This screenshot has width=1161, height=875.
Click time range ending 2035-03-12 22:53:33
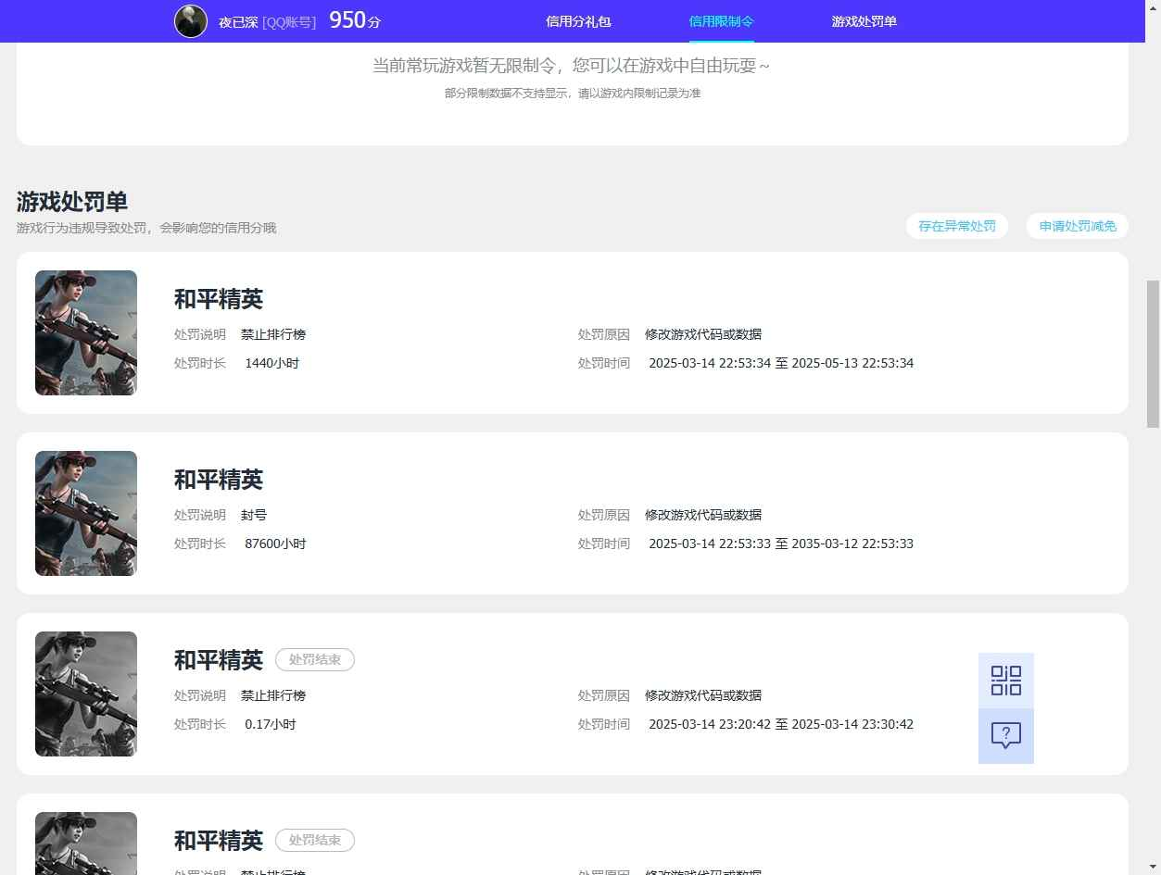point(781,544)
